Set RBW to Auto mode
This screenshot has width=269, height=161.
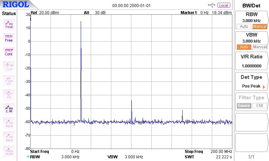[243, 26]
